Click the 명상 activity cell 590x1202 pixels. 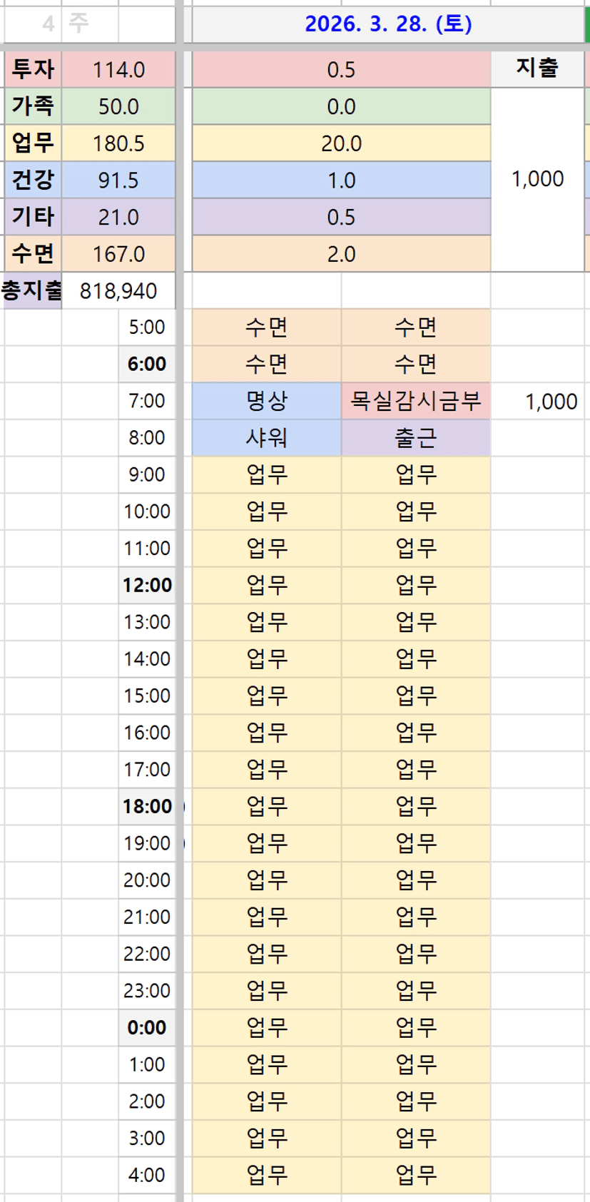coord(267,401)
